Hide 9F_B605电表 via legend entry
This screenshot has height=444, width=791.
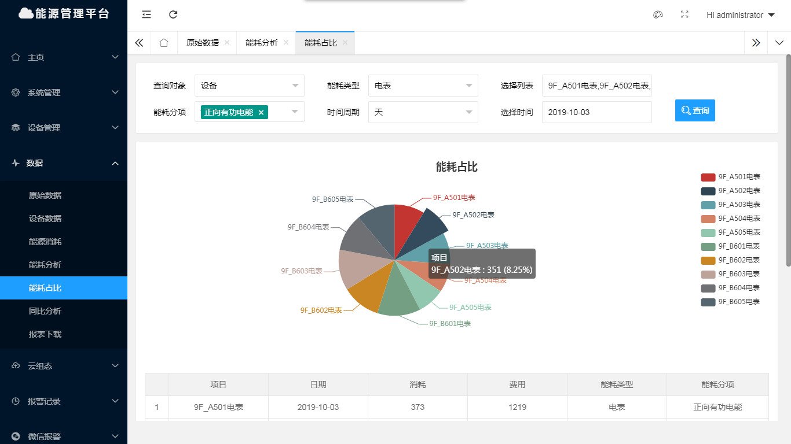click(731, 302)
